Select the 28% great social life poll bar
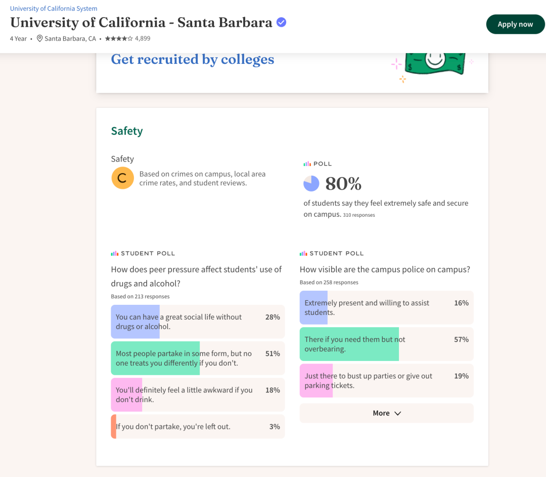 click(198, 322)
